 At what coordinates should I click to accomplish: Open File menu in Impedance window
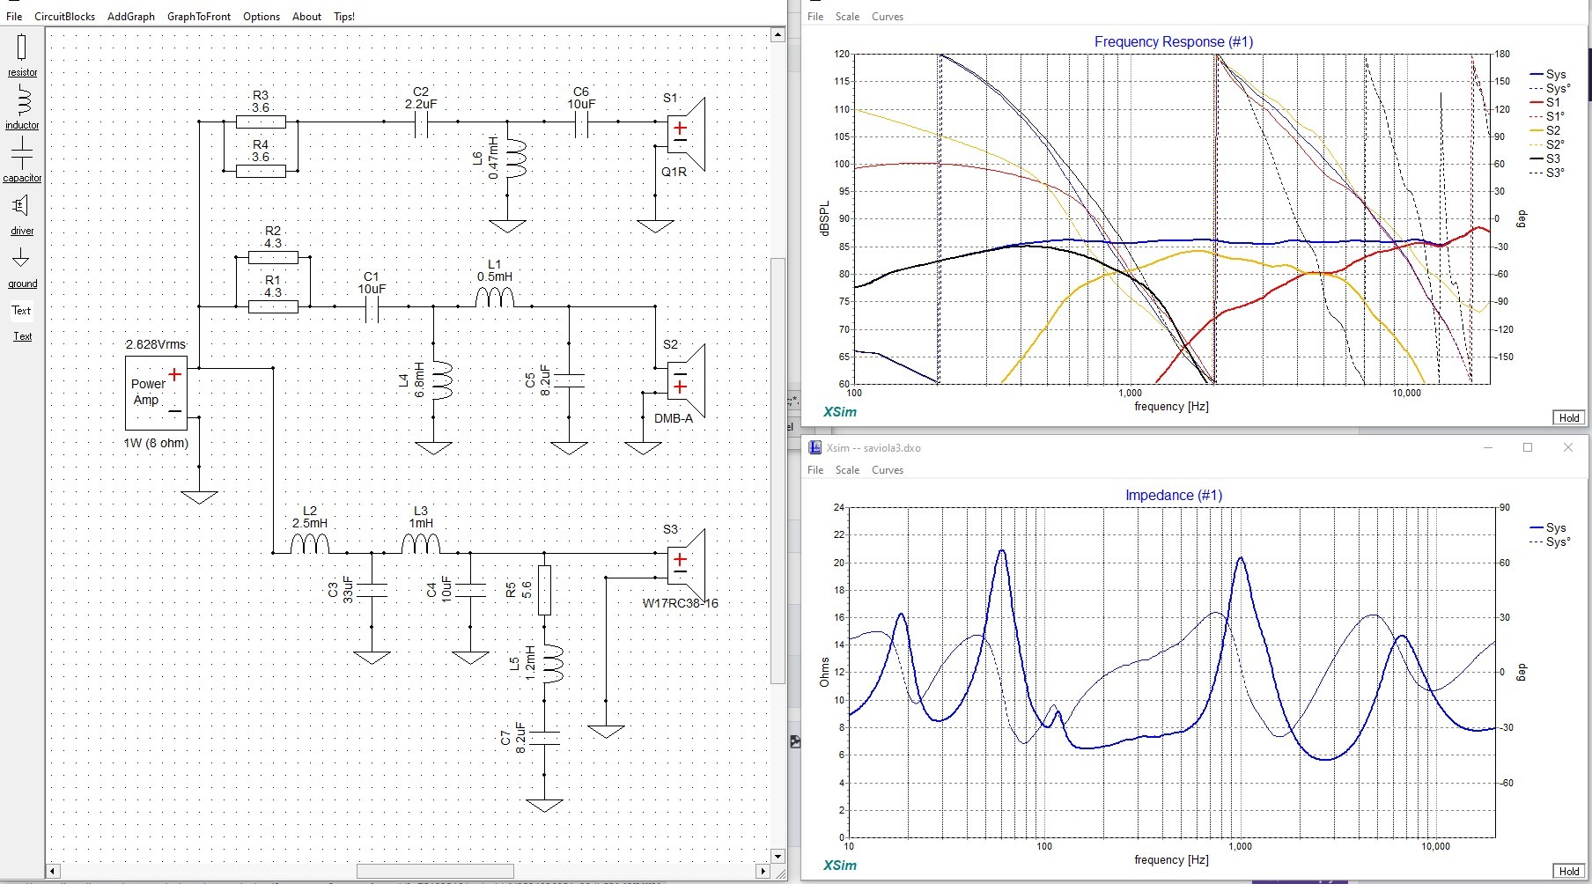pyautogui.click(x=815, y=469)
